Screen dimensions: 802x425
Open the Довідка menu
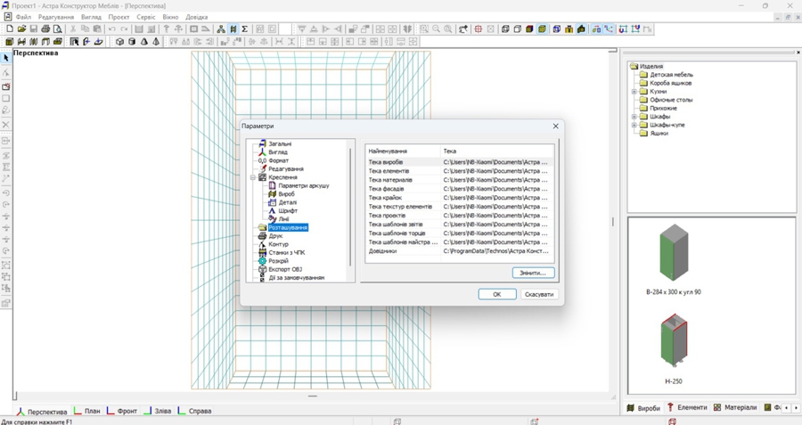196,17
